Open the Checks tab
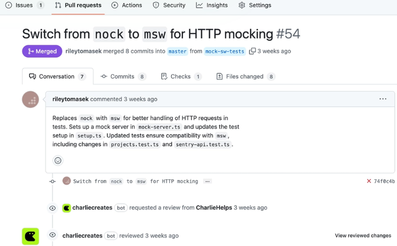 pyautogui.click(x=181, y=77)
